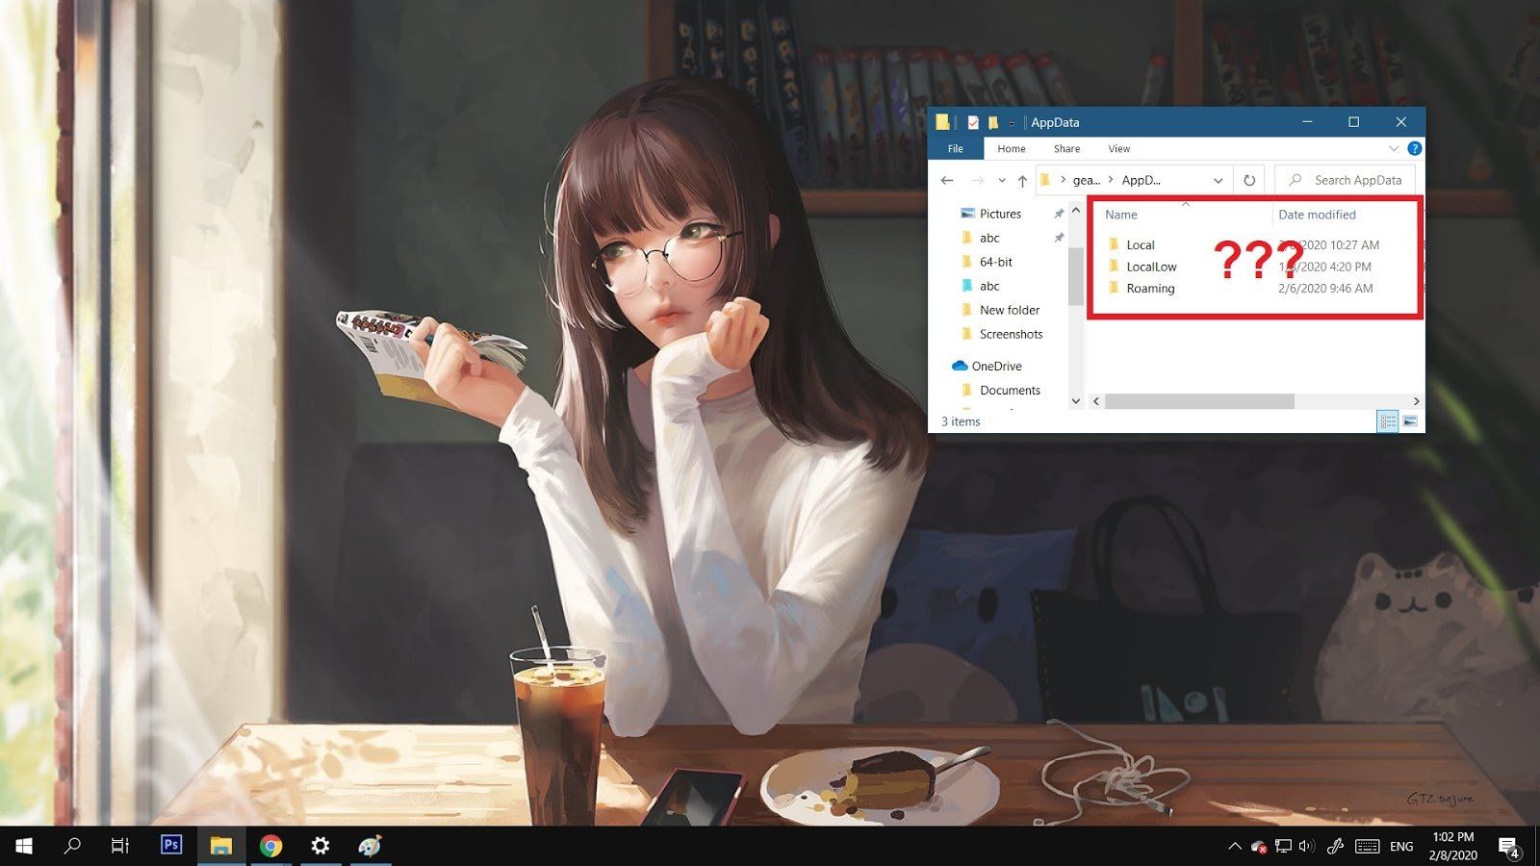Open Screenshots in navigation pane
1540x866 pixels.
coord(1011,334)
